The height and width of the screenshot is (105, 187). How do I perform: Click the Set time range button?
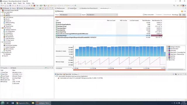pos(180,15)
